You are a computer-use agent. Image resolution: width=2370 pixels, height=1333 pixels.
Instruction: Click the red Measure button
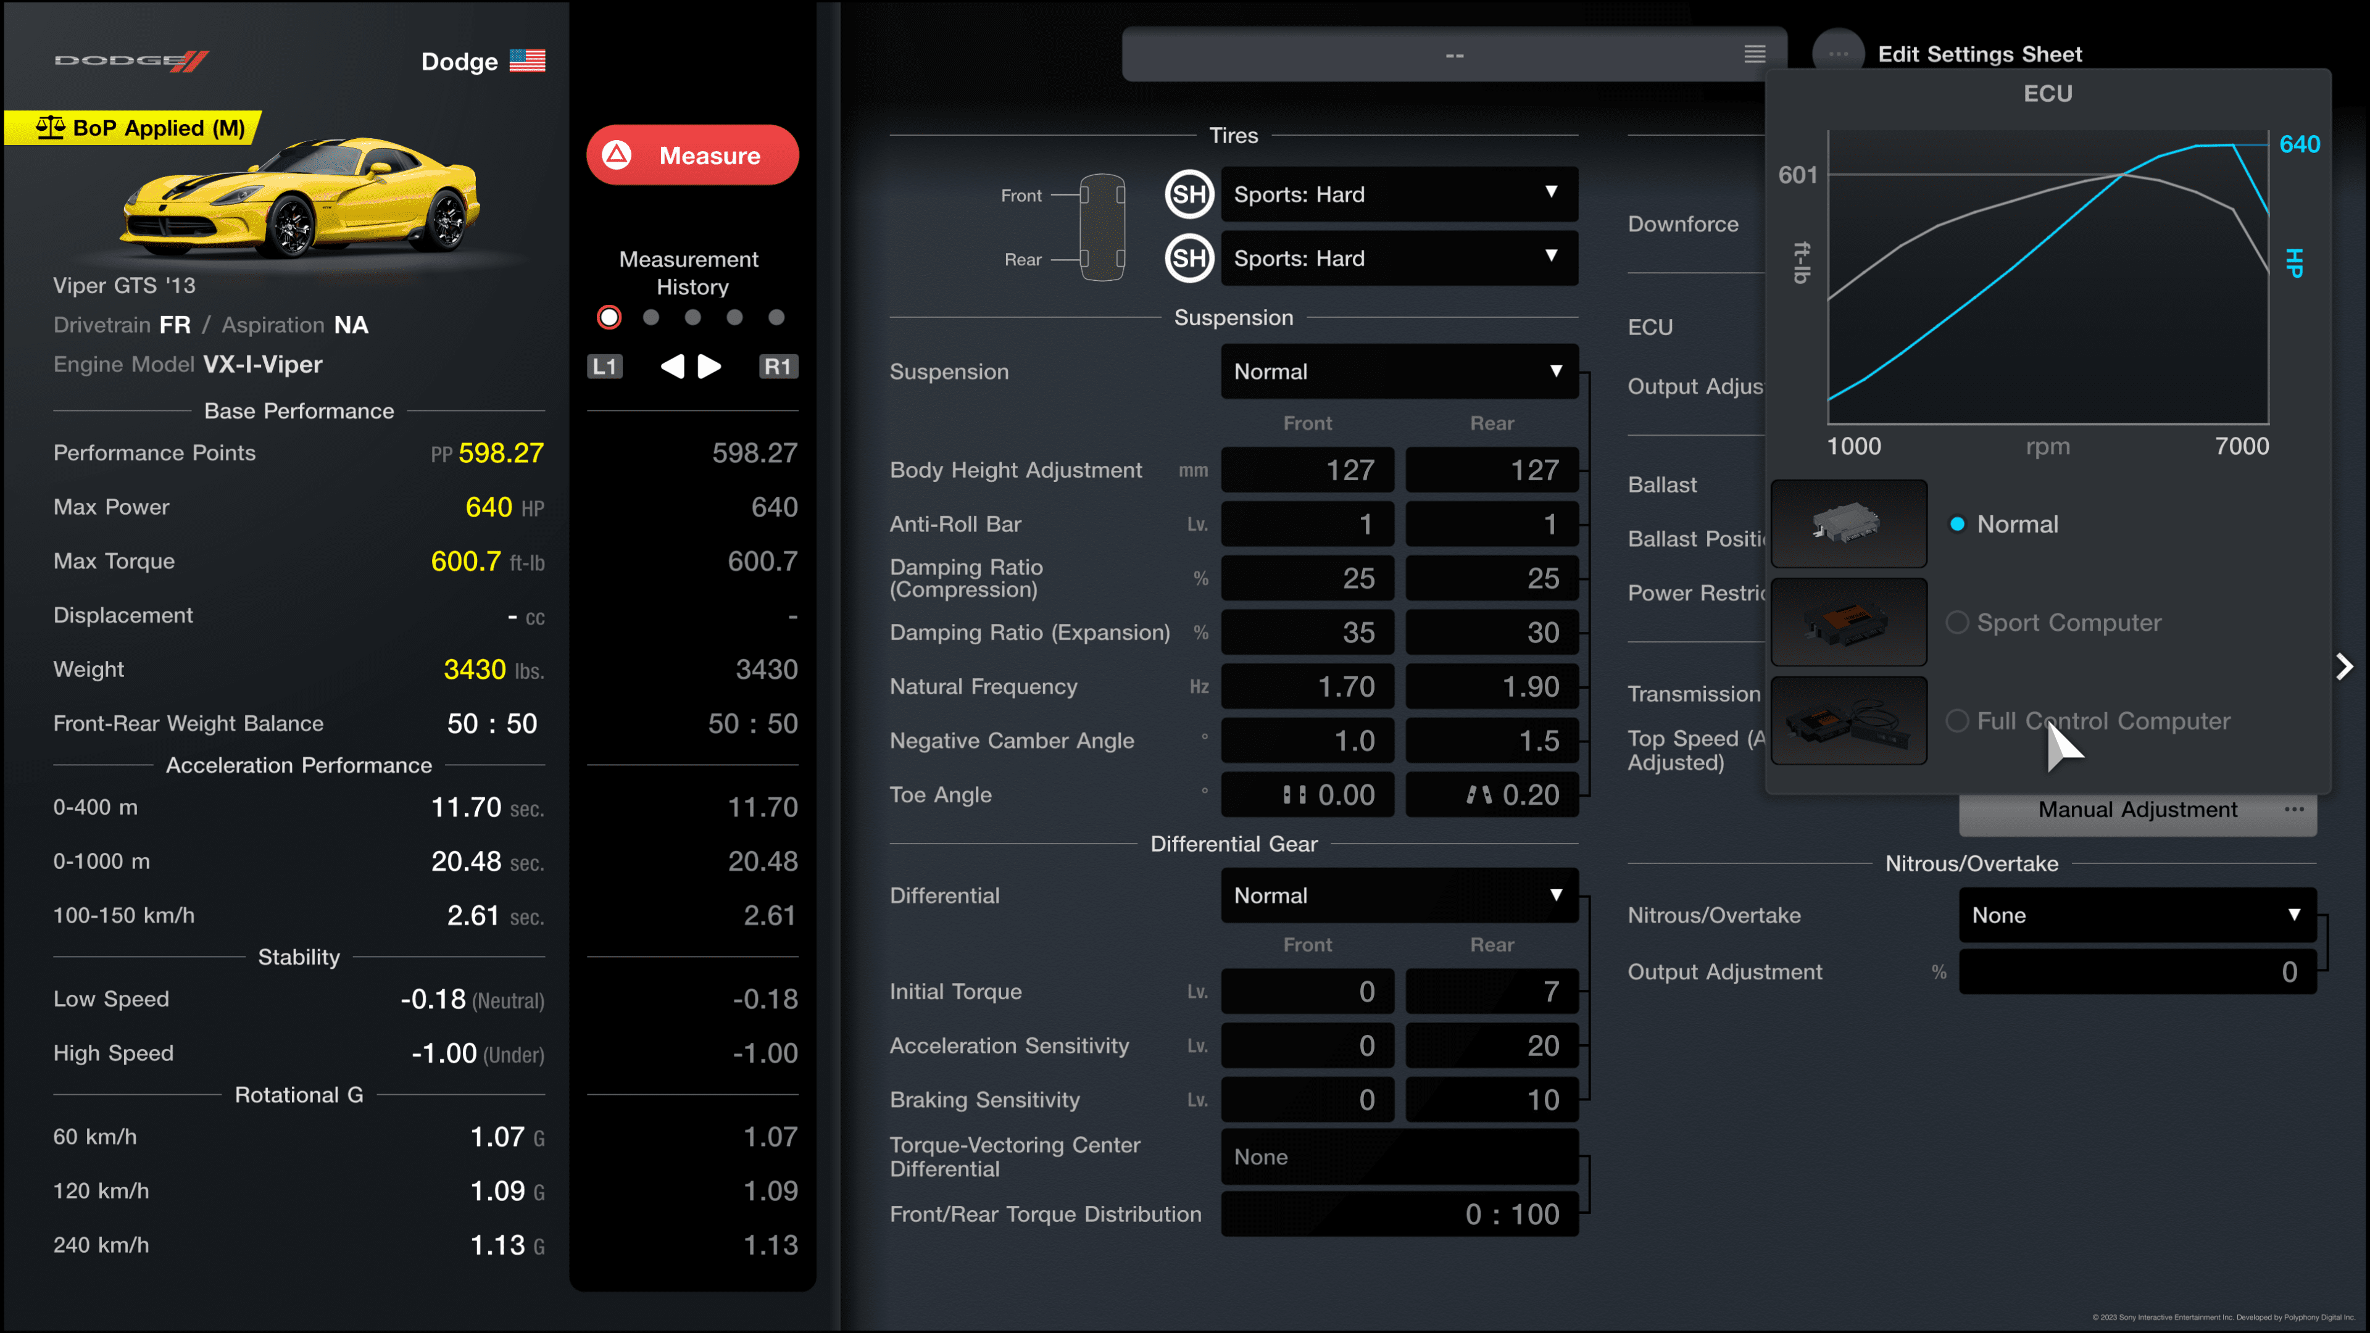pyautogui.click(x=692, y=154)
